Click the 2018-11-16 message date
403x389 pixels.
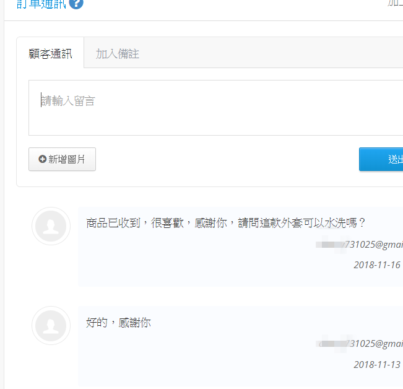point(377,265)
